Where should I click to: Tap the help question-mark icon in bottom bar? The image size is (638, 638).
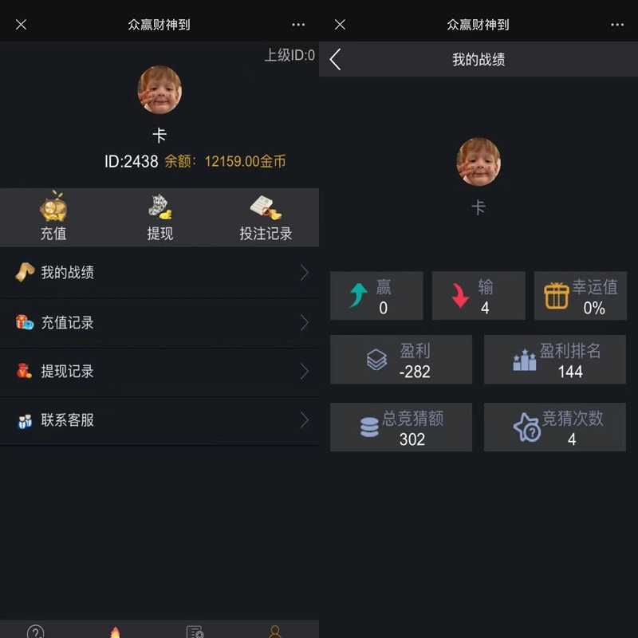tap(35, 631)
